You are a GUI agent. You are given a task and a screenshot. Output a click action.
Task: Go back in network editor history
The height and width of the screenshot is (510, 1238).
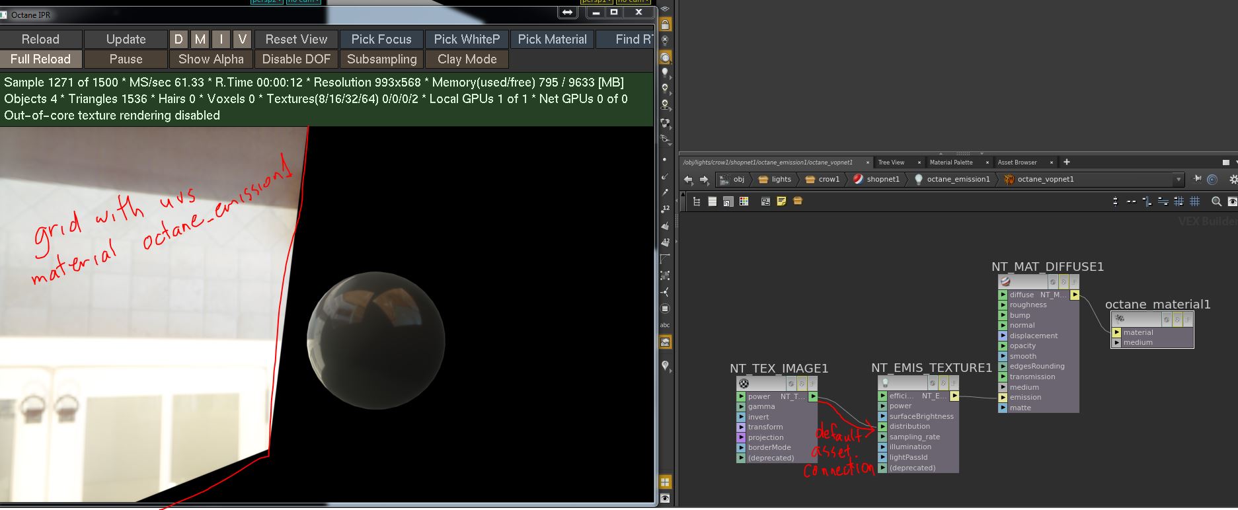pyautogui.click(x=689, y=179)
